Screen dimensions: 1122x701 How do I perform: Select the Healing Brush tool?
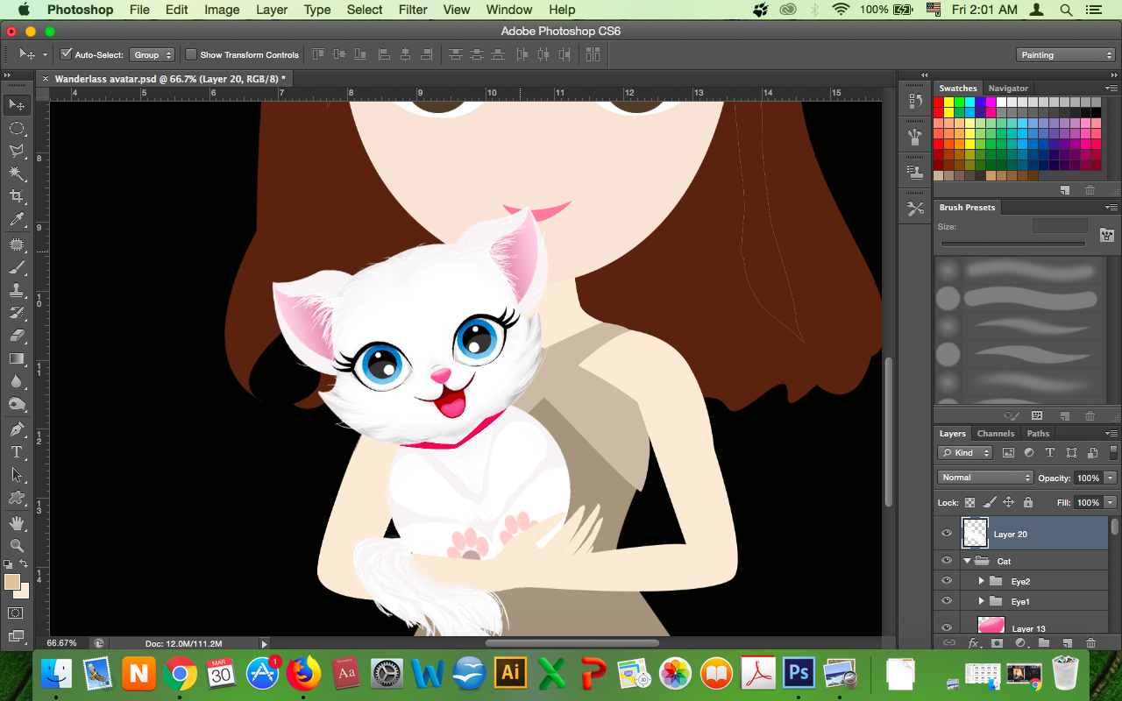pyautogui.click(x=17, y=244)
